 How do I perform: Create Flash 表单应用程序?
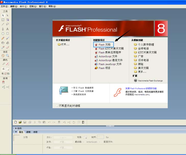tap(108, 52)
